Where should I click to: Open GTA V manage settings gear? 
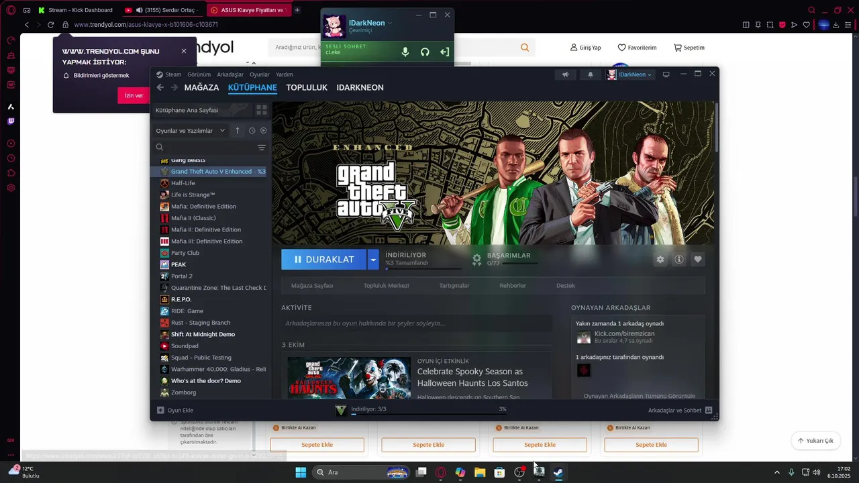[x=660, y=260]
